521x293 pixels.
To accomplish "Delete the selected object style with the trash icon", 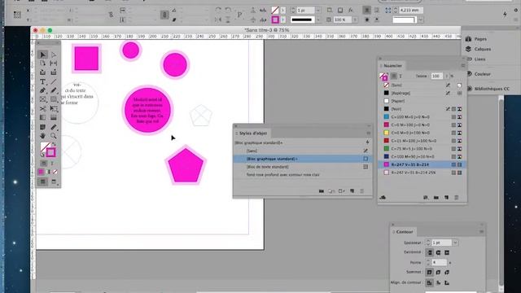I will coord(361,191).
